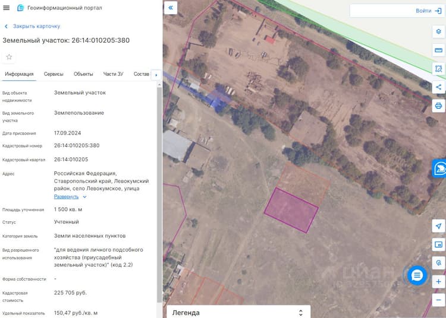Share the current map view
This screenshot has width=446, height=318.
[438, 87]
